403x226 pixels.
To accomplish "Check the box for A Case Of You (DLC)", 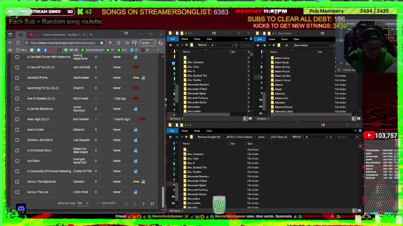I will pyautogui.click(x=17, y=67).
